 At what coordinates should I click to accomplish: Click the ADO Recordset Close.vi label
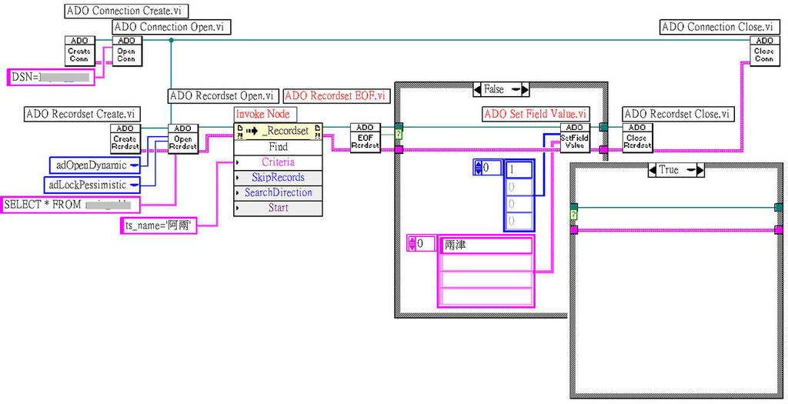pyautogui.click(x=677, y=114)
